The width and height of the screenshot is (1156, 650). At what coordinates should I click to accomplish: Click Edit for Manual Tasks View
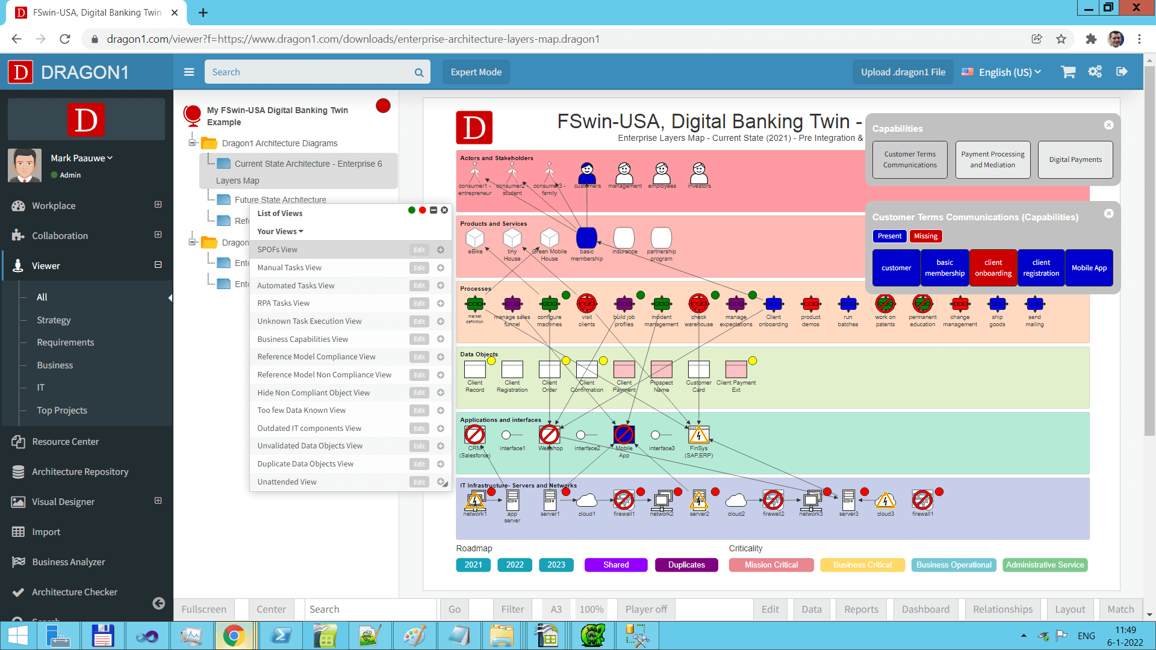click(x=419, y=268)
